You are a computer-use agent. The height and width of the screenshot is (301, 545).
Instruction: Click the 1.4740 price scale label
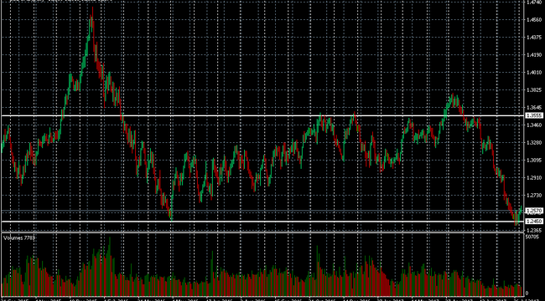click(x=534, y=2)
